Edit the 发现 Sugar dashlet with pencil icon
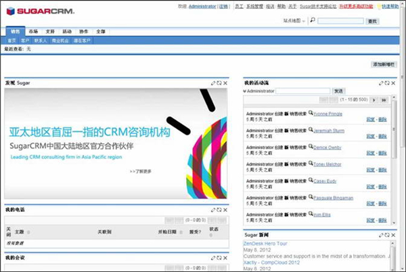Image resolution: width=406 pixels, height=272 pixels. (x=213, y=83)
